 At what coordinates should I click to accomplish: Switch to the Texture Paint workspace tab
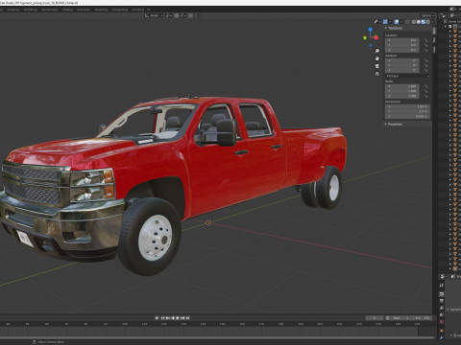coord(50,10)
